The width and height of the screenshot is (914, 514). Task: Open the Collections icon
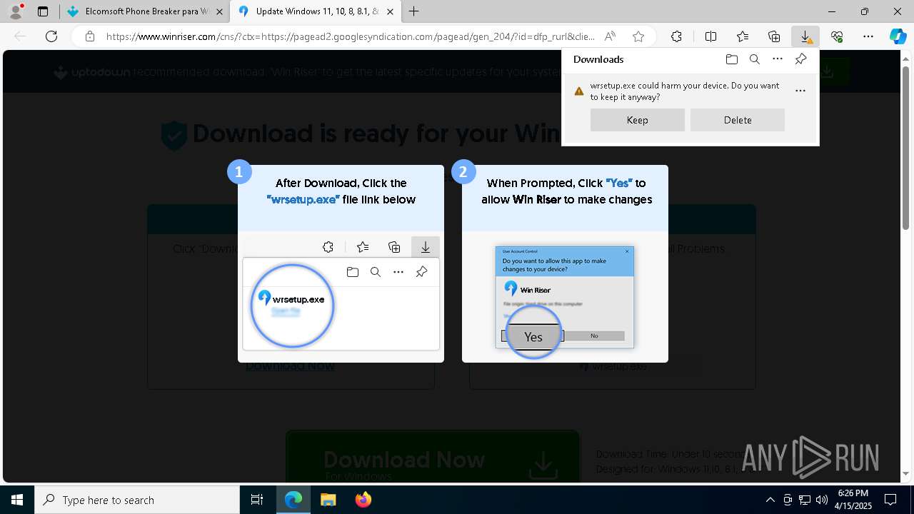tap(774, 36)
